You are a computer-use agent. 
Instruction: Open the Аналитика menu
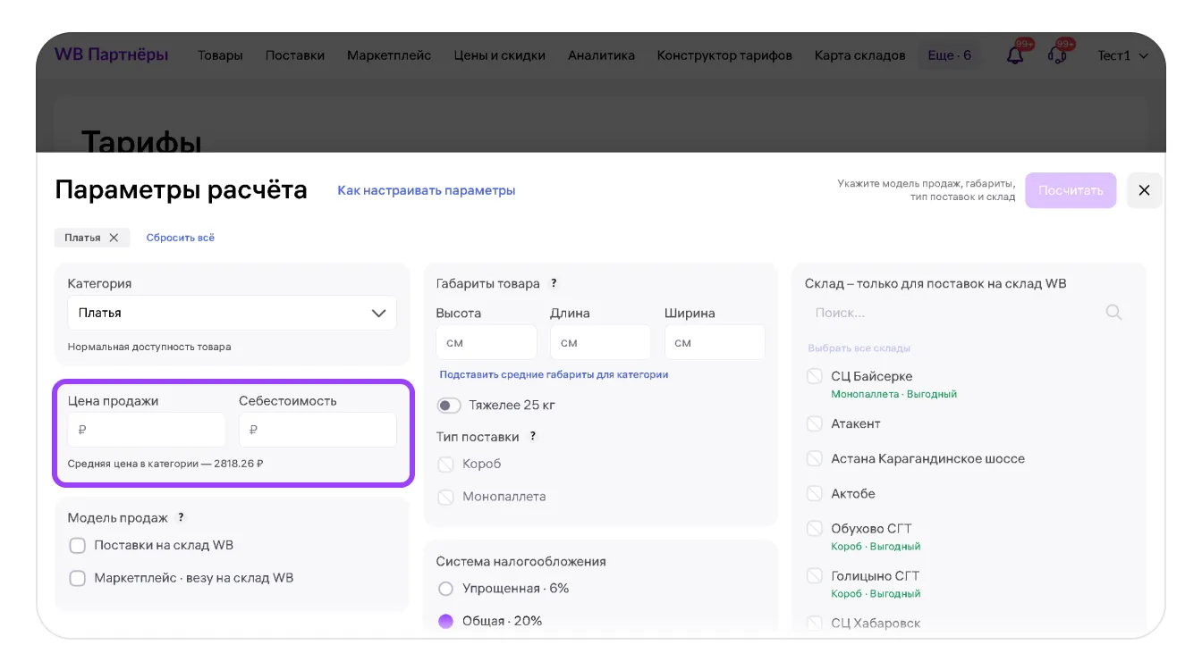click(601, 55)
